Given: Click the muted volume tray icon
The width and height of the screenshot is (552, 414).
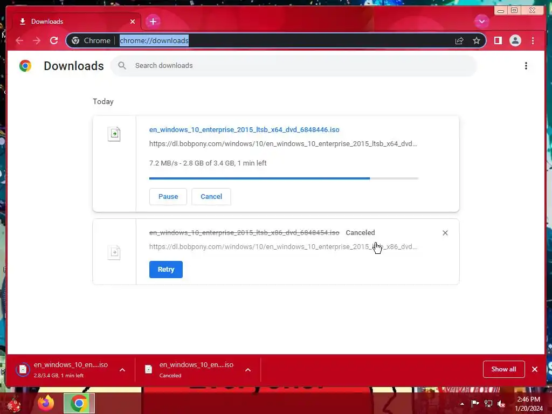Looking at the screenshot, I should [x=501, y=403].
